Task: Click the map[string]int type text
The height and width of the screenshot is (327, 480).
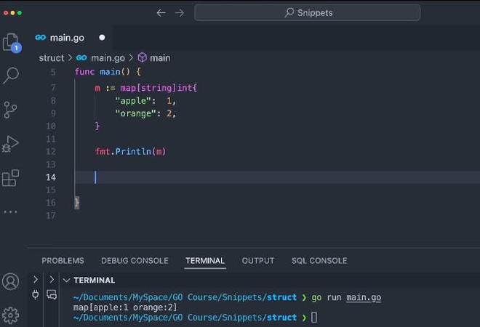Action: (x=156, y=88)
